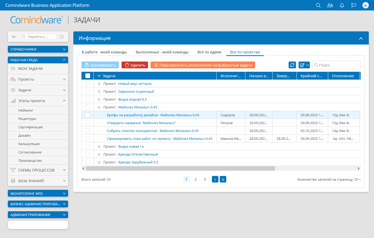Check the box for Водка родная 0.5 project

(88, 99)
